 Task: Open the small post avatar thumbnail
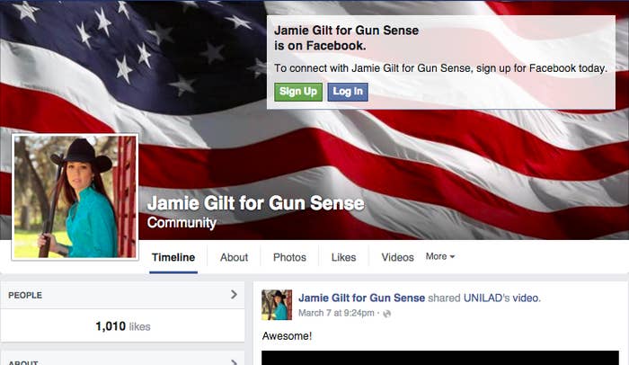point(277,305)
